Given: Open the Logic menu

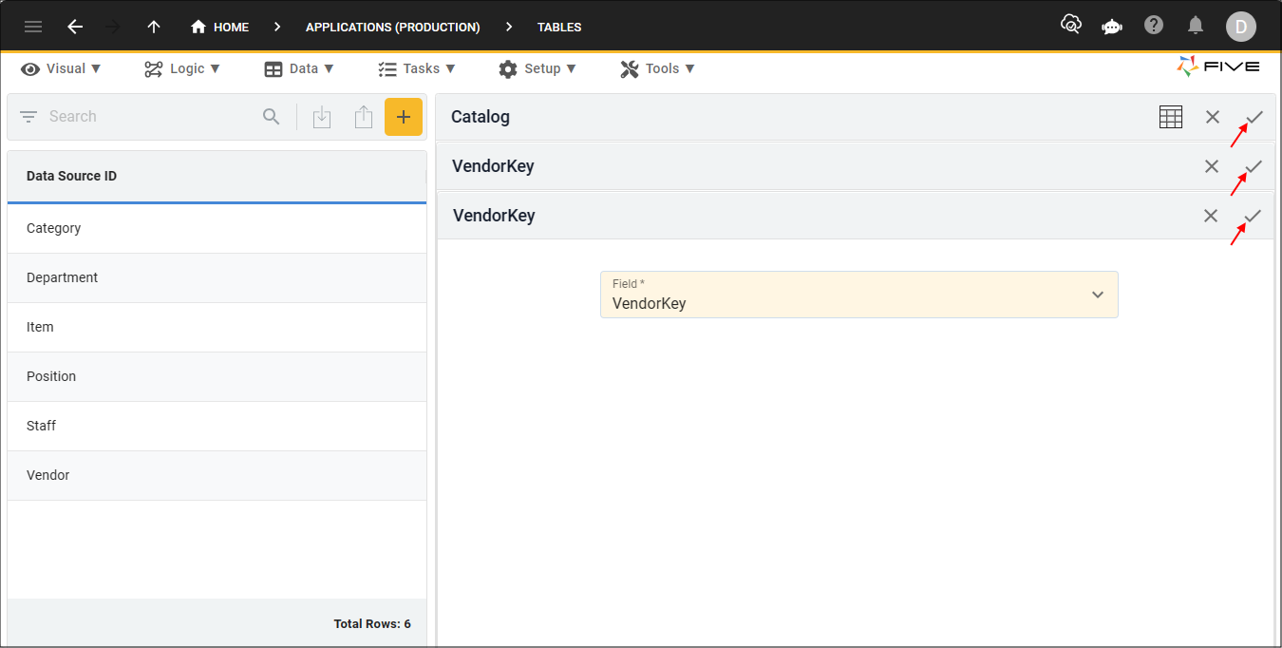Looking at the screenshot, I should [x=182, y=68].
